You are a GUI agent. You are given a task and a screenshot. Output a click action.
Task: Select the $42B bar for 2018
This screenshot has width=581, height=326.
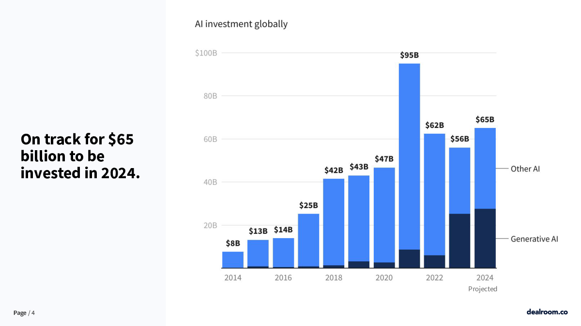334,224
